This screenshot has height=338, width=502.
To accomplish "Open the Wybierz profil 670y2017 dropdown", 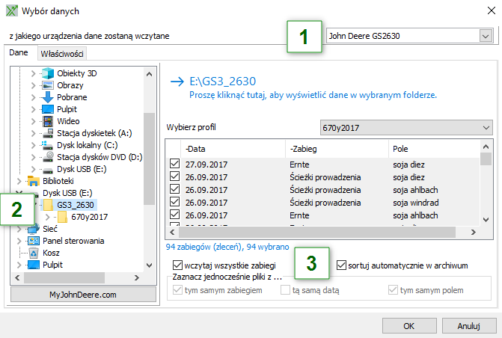I will click(x=486, y=128).
